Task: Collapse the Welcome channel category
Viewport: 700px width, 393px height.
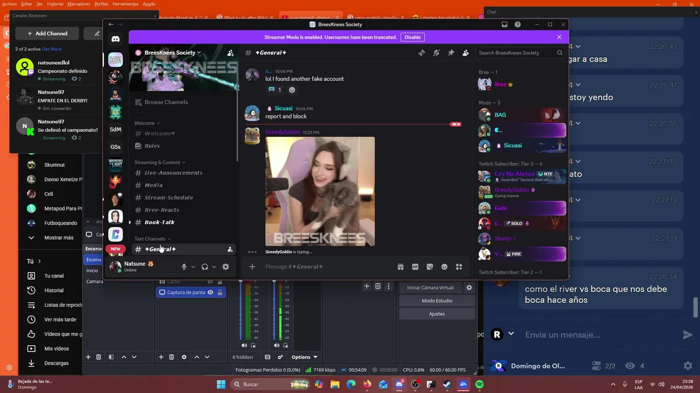Action: [x=147, y=123]
